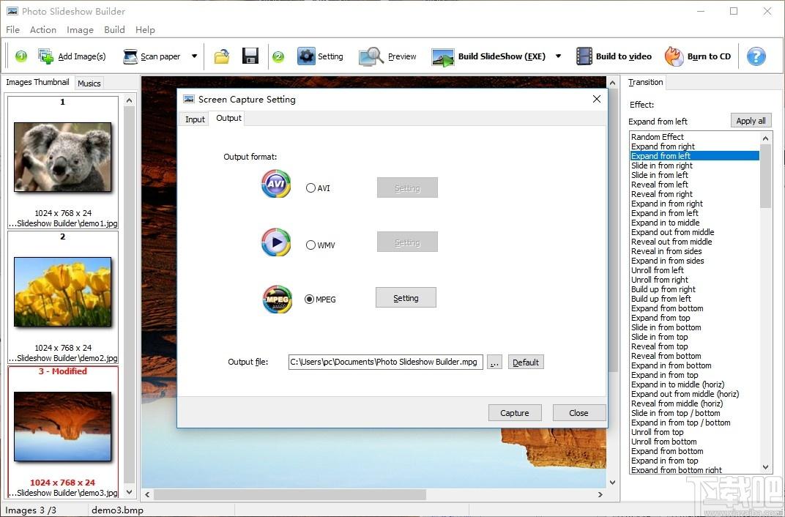Image resolution: width=785 pixels, height=517 pixels.
Task: Click the AVI format icon
Action: [x=276, y=183]
